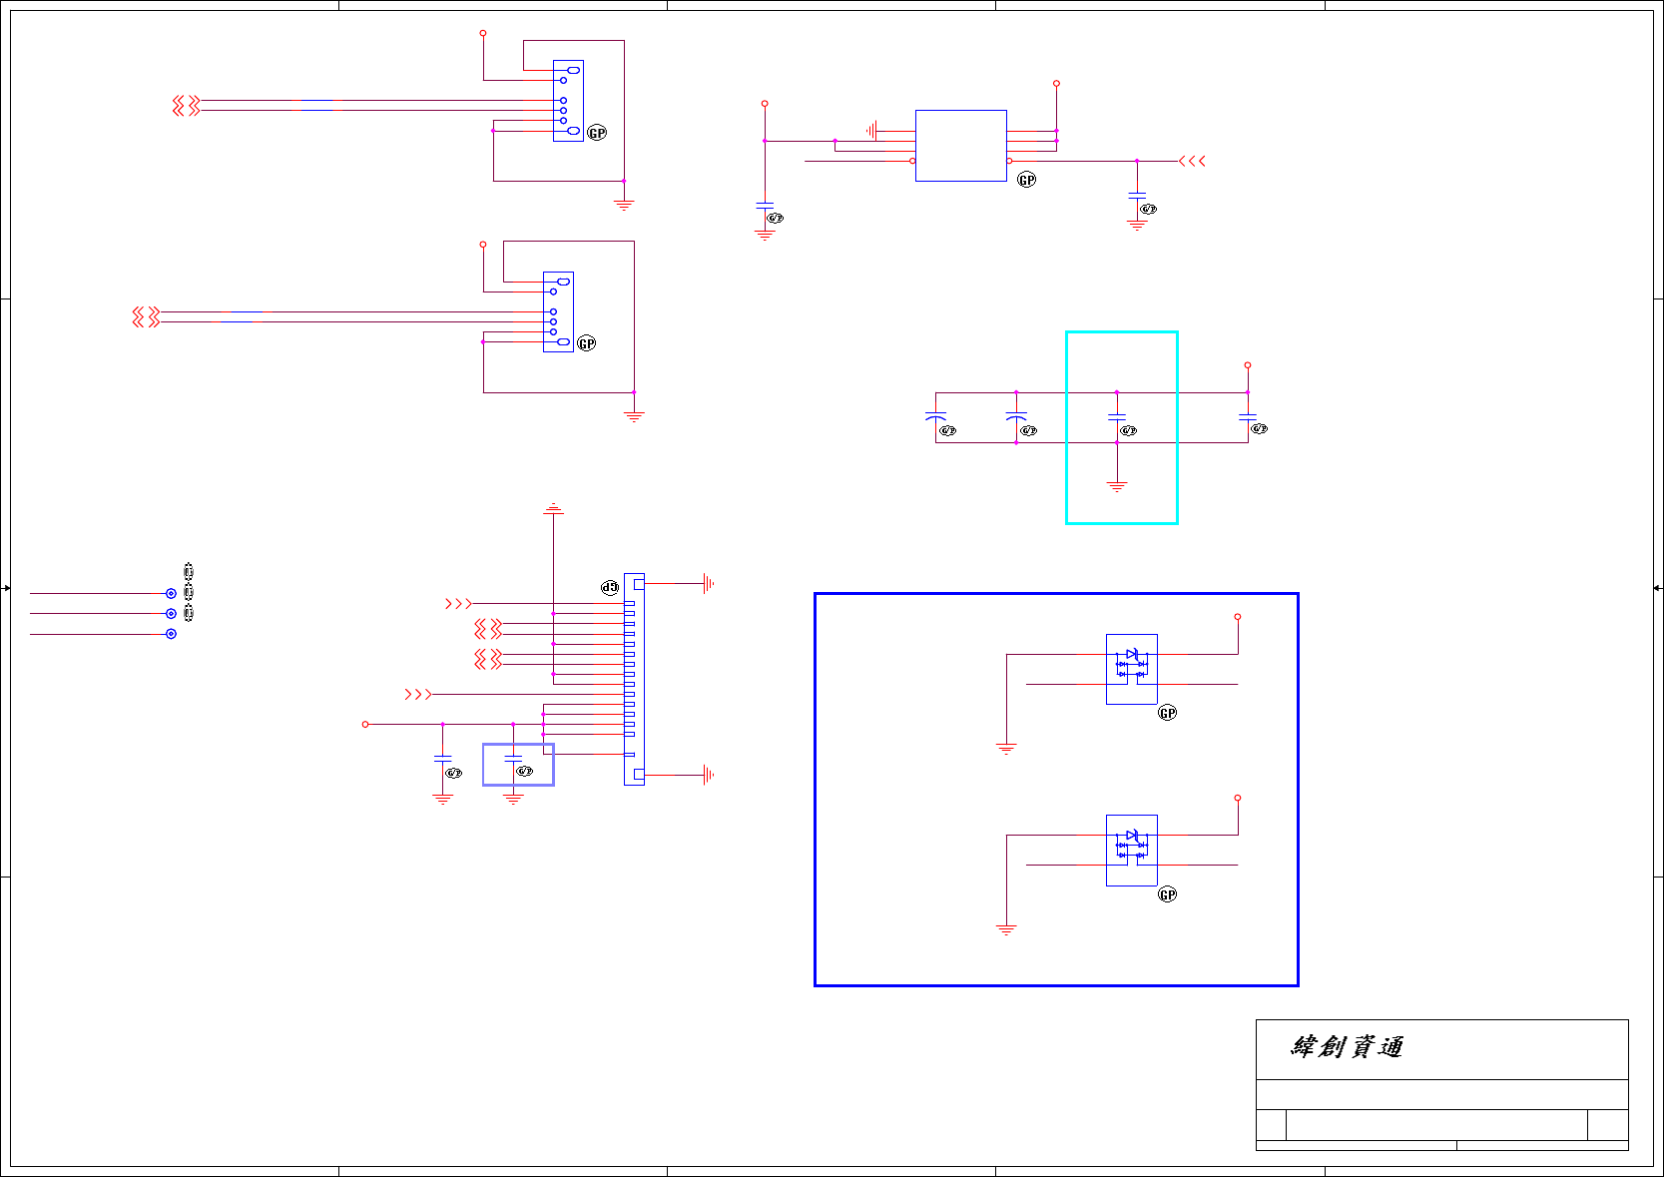
Task: Select the second six-pin connector symbol
Action: (558, 311)
